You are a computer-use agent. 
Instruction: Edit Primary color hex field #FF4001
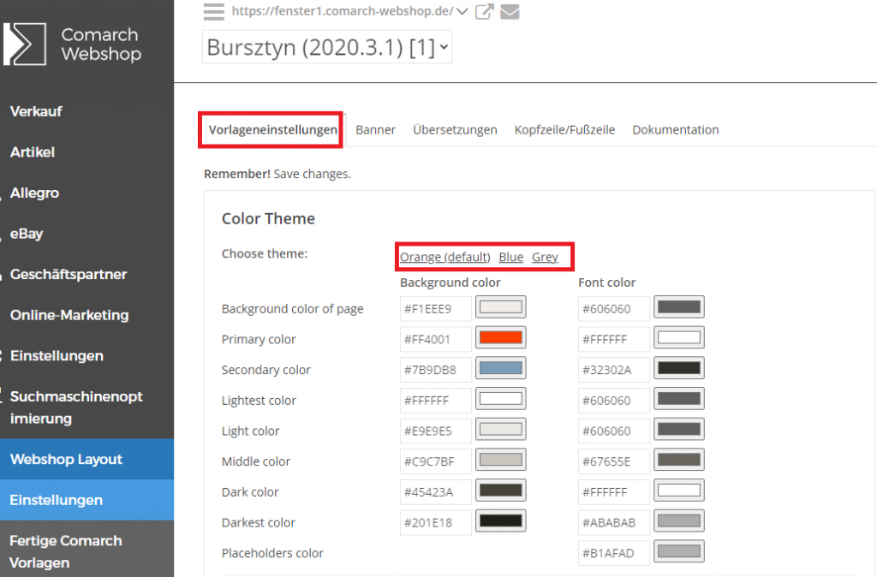[436, 339]
